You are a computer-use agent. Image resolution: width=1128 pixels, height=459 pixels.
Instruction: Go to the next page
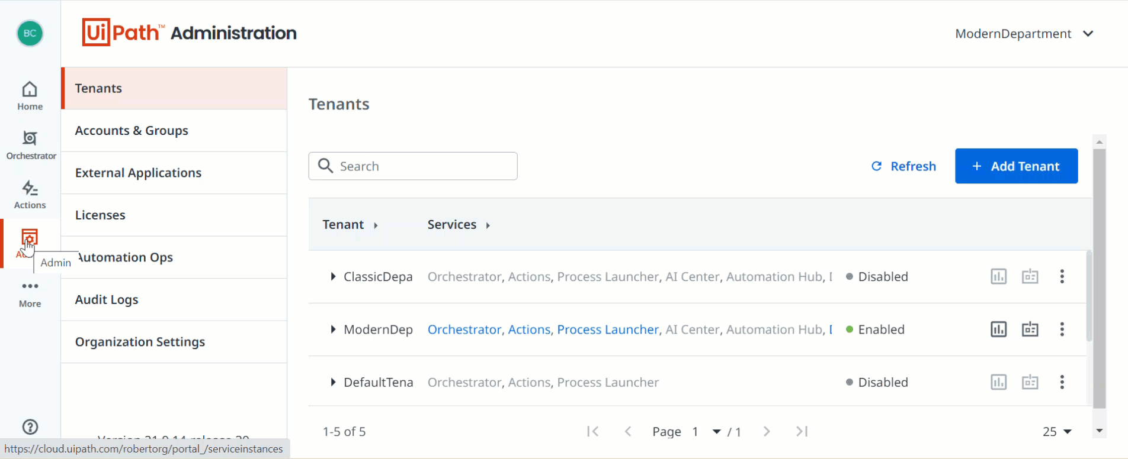767,431
